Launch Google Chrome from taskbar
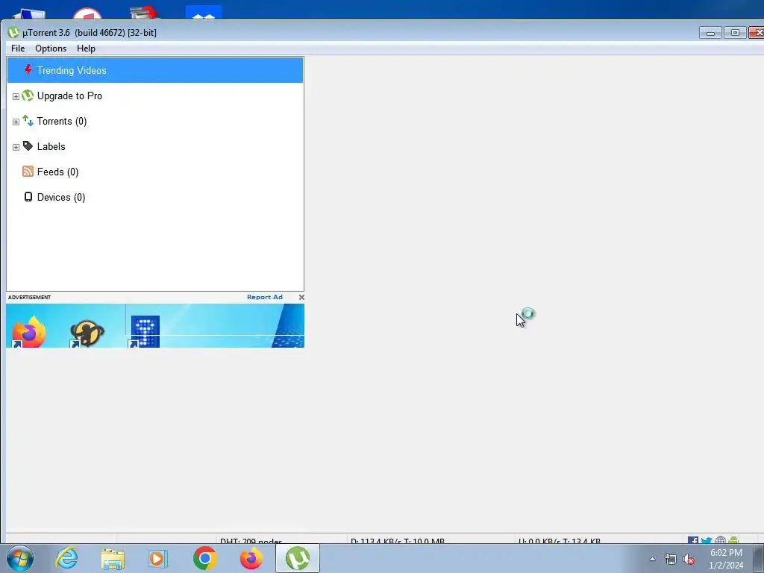This screenshot has width=764, height=573. tap(204, 558)
